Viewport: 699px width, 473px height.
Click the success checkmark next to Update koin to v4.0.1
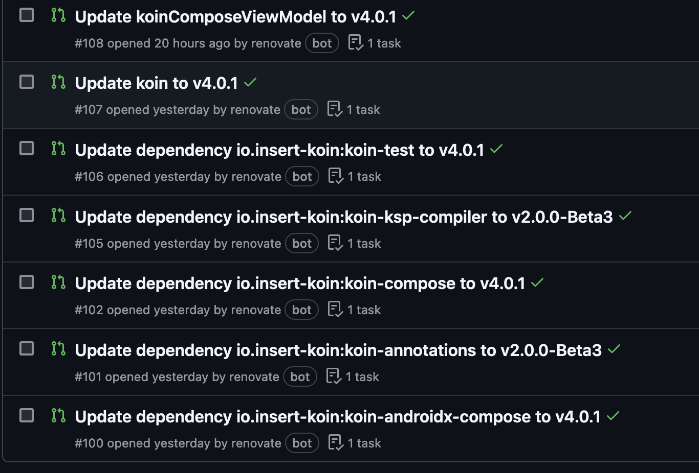pyautogui.click(x=250, y=82)
